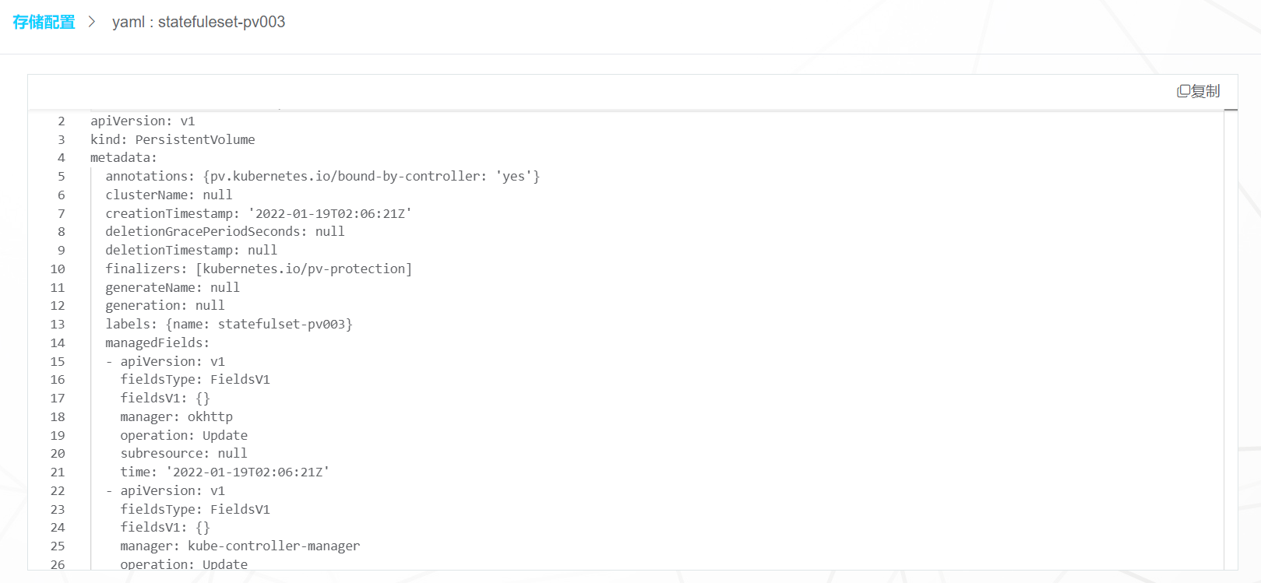Place cursor on the kind: PersistentVolume line
The image size is (1261, 583).
point(172,139)
